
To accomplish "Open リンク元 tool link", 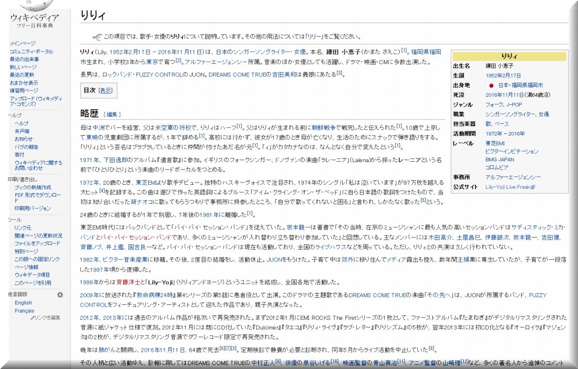I will [23, 228].
